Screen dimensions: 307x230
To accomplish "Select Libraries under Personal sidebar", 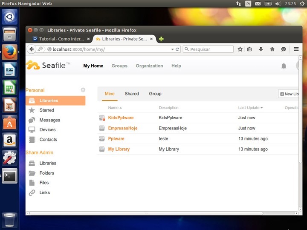I will [55, 101].
